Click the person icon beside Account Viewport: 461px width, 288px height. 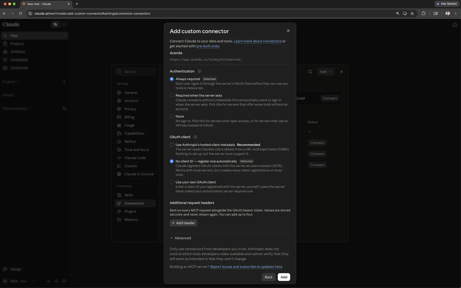tap(119, 101)
